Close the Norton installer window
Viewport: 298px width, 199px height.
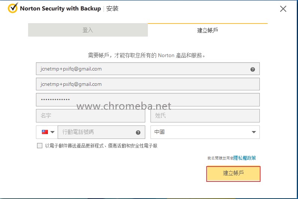coord(283,9)
